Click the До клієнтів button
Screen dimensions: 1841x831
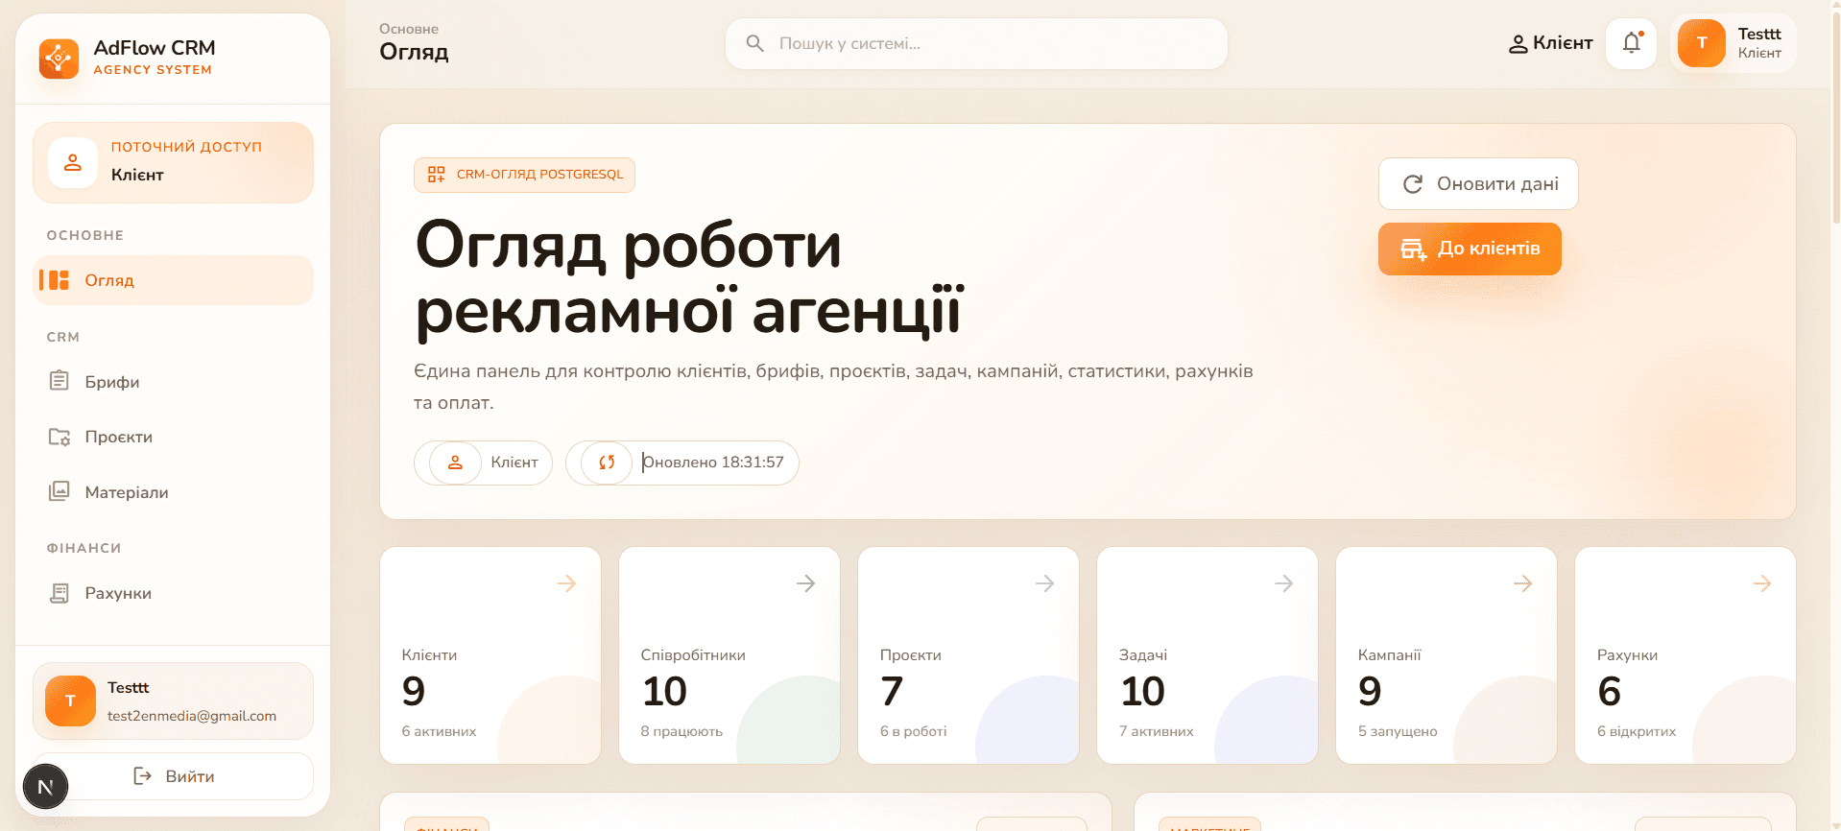[1470, 249]
